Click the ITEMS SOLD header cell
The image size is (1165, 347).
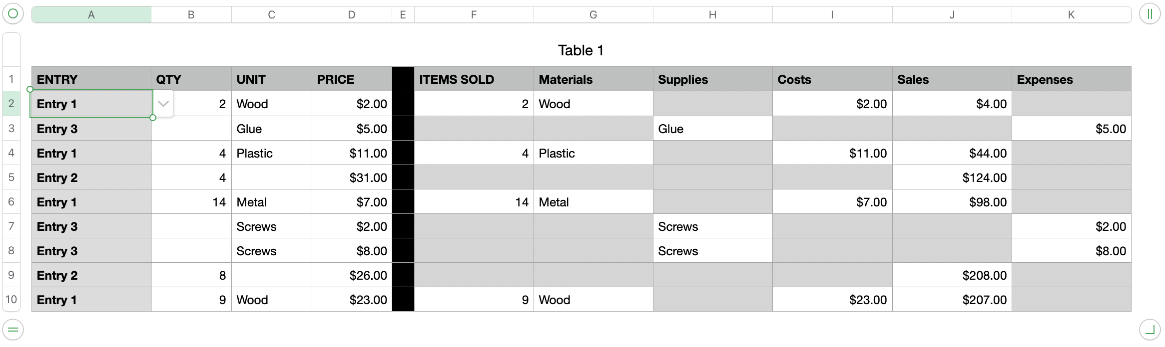pos(474,79)
